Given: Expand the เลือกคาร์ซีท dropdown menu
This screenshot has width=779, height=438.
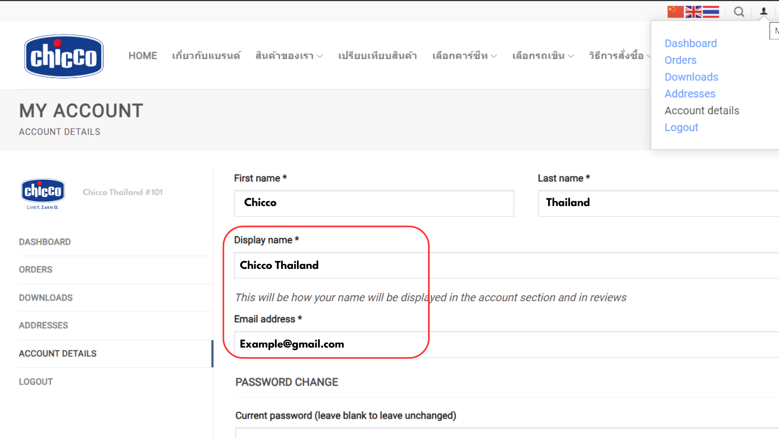Looking at the screenshot, I should [464, 56].
